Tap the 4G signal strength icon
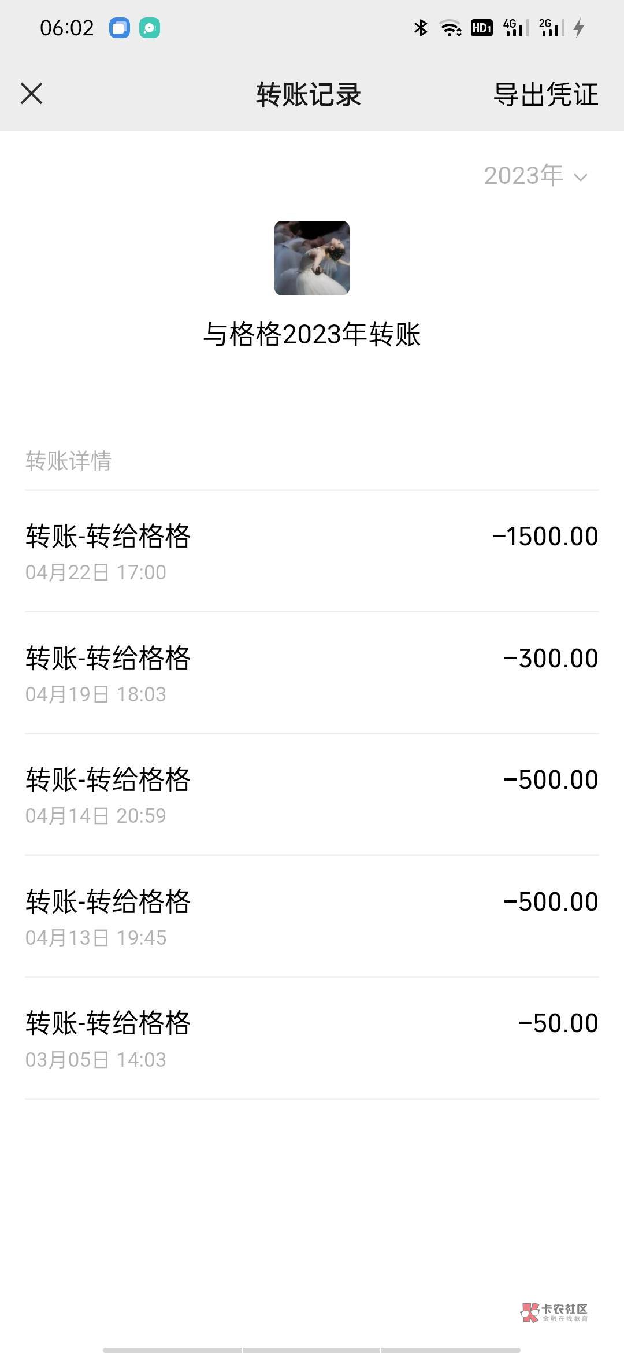 (515, 28)
